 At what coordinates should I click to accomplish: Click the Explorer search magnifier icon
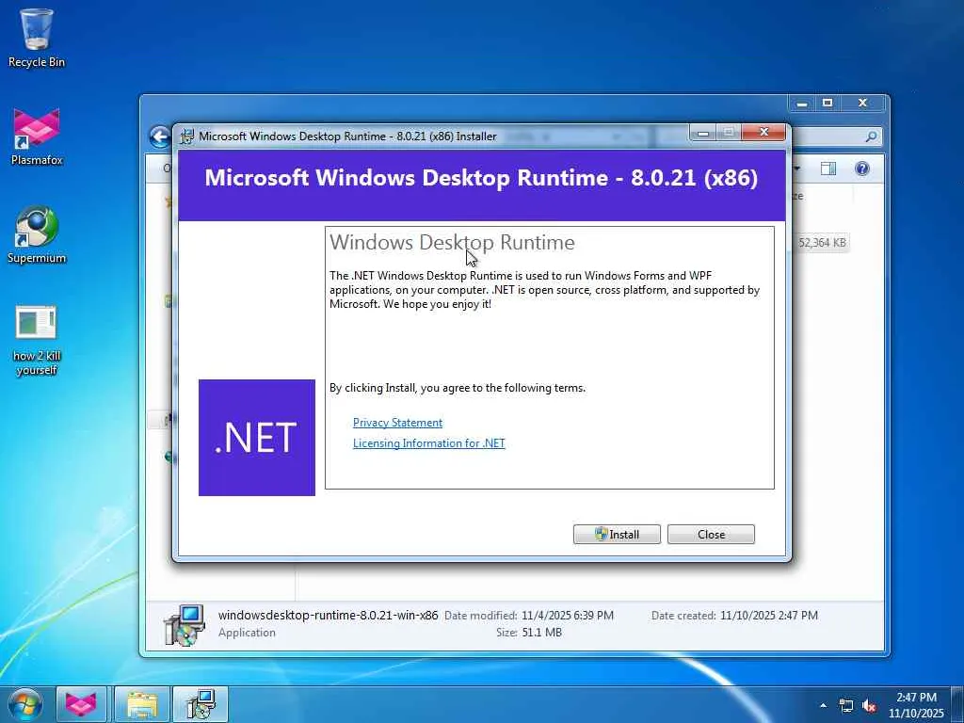[871, 137]
